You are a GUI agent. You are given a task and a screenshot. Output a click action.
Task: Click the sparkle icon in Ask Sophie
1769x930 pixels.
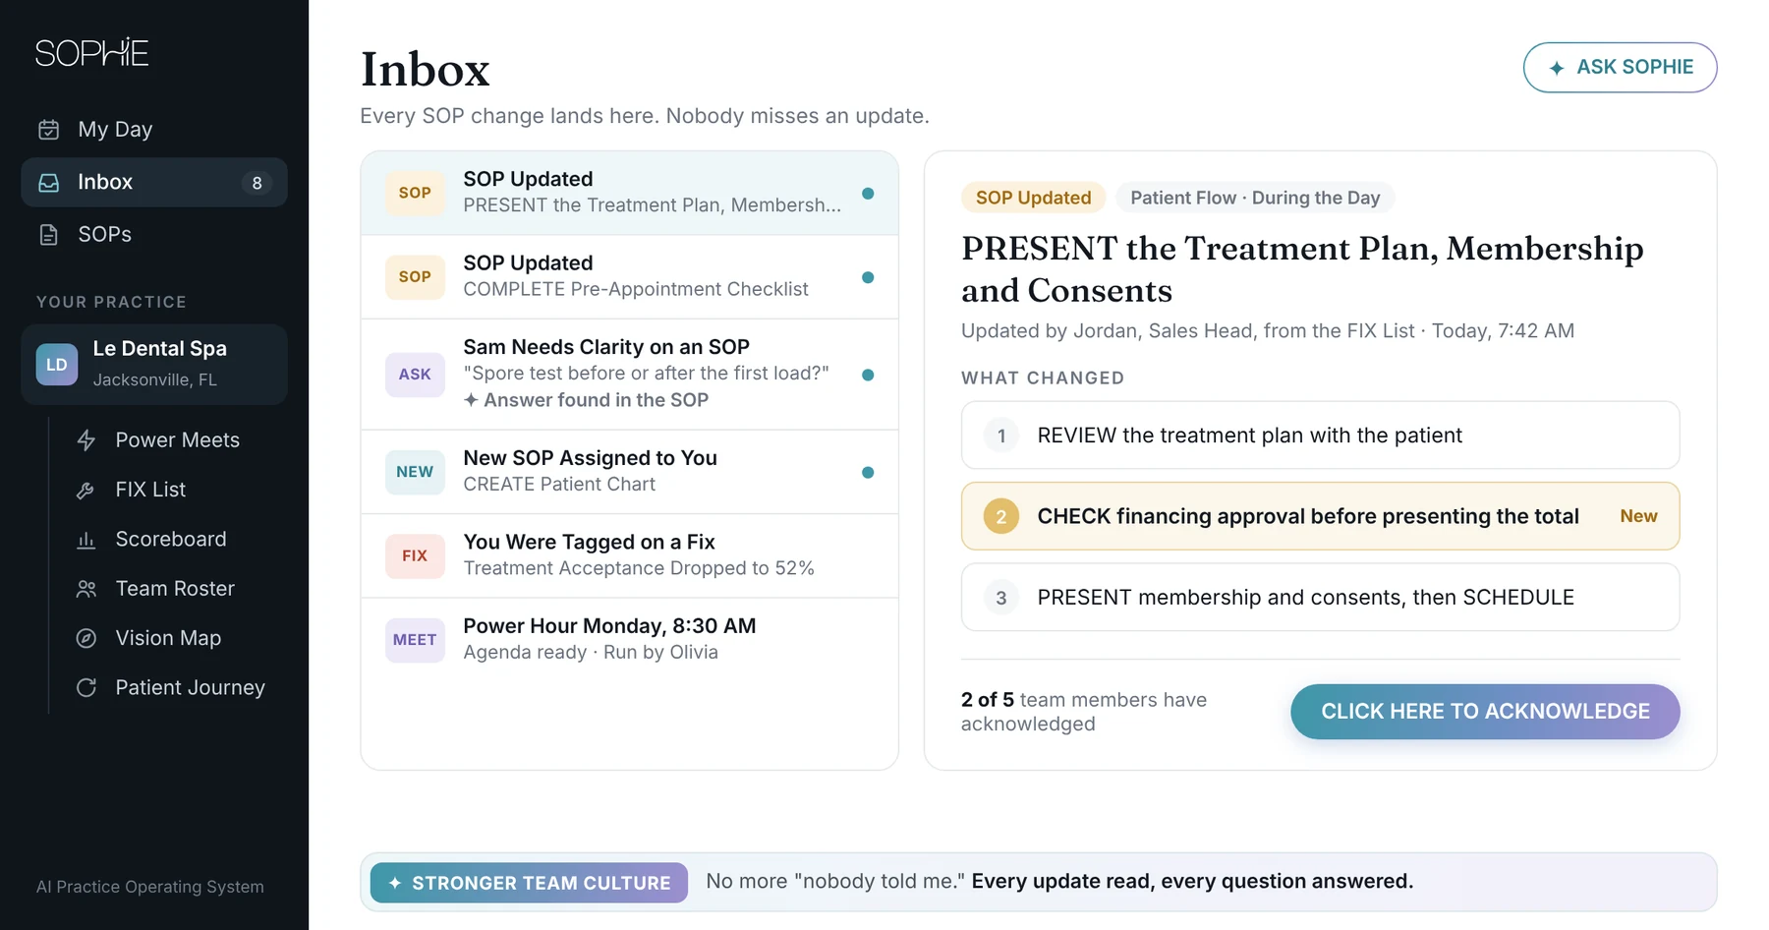tap(1557, 68)
